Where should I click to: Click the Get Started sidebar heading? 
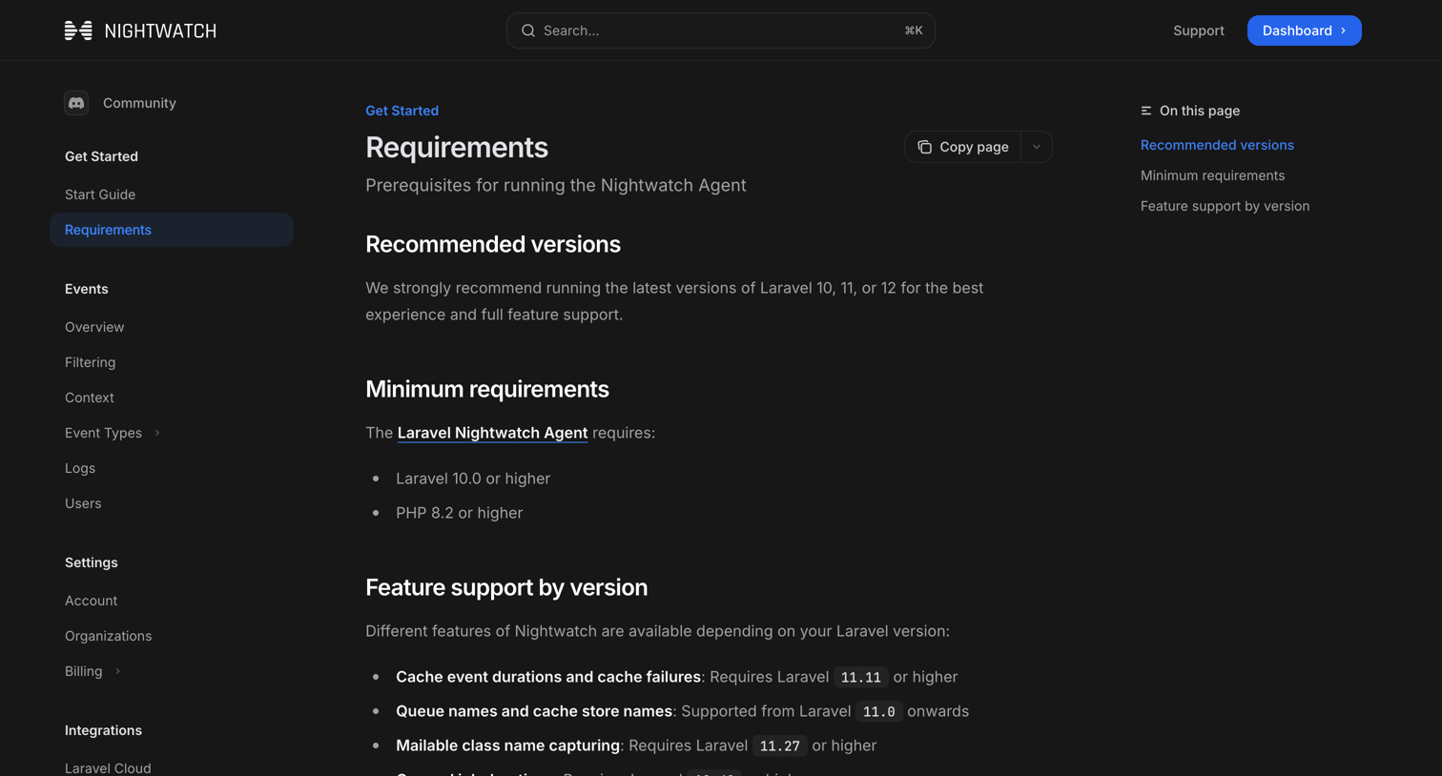pos(101,156)
